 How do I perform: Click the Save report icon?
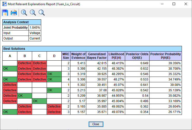5,13
